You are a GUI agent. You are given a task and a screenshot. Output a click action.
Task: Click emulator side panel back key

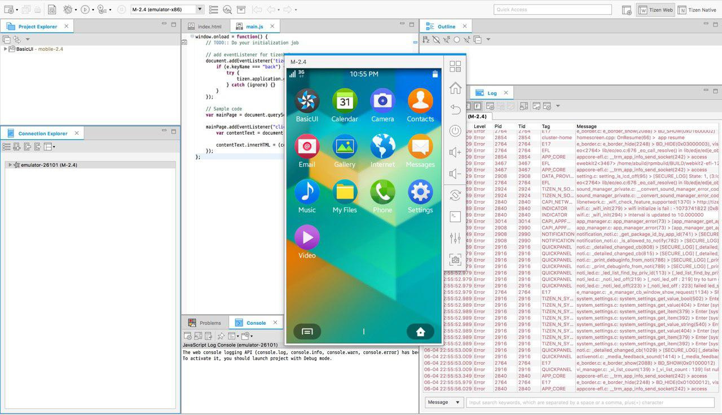pos(455,109)
